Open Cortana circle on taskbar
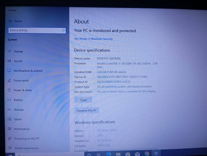Viewport: 207px width, 156px height. [x=89, y=154]
